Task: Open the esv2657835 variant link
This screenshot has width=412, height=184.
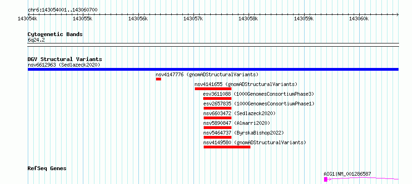Action: click(x=259, y=104)
